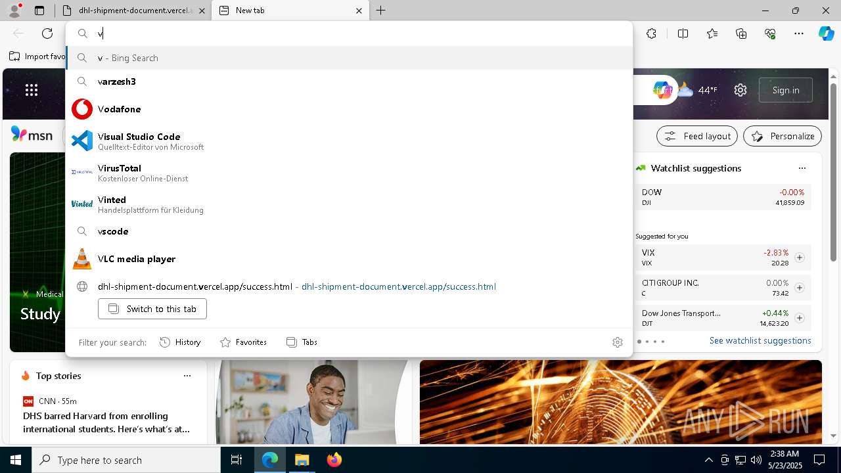The width and height of the screenshot is (841, 473).
Task: Open the Feed layout option
Action: coord(698,136)
